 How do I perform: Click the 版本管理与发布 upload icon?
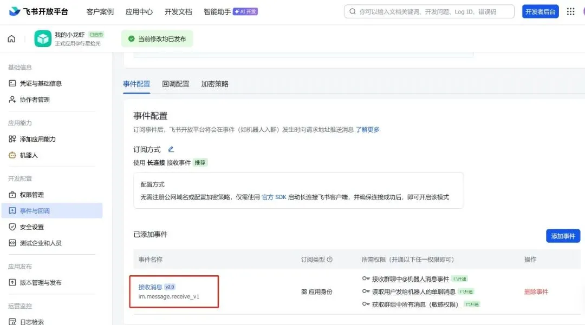click(x=12, y=283)
